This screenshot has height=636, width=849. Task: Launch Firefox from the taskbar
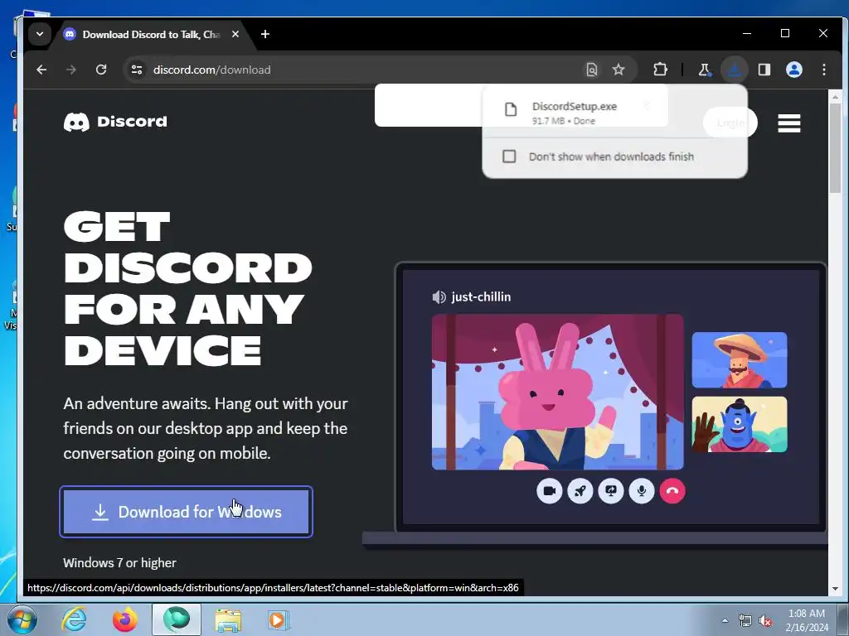coord(125,619)
